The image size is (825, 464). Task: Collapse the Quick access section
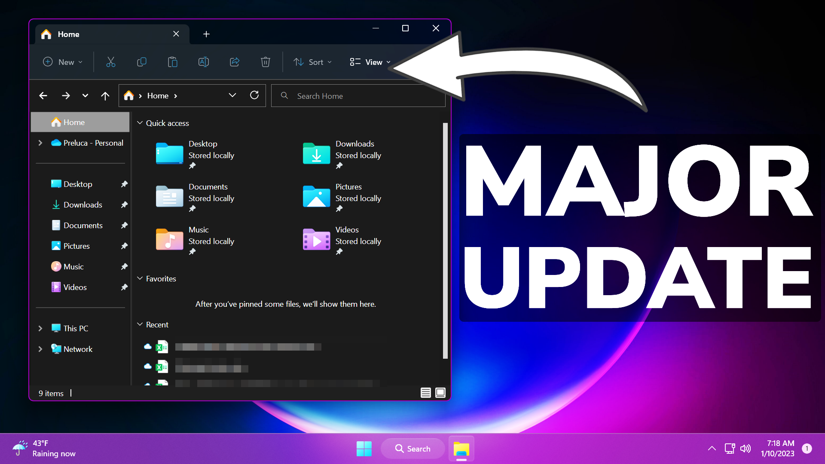coord(140,123)
